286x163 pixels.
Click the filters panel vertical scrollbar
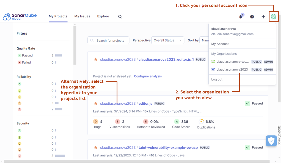75,45
